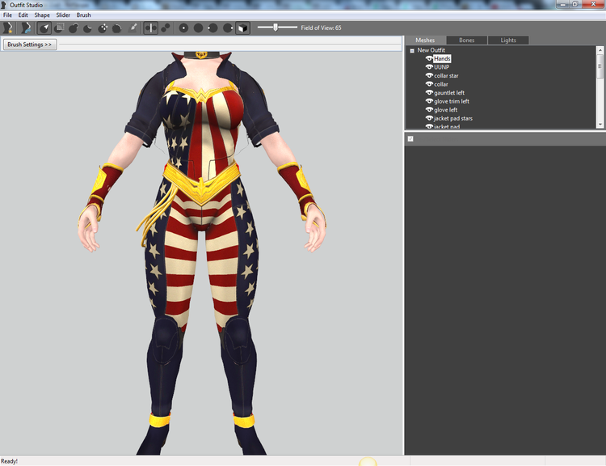
Task: Toggle the greyed checkbox under the mesh list
Action: coord(410,138)
